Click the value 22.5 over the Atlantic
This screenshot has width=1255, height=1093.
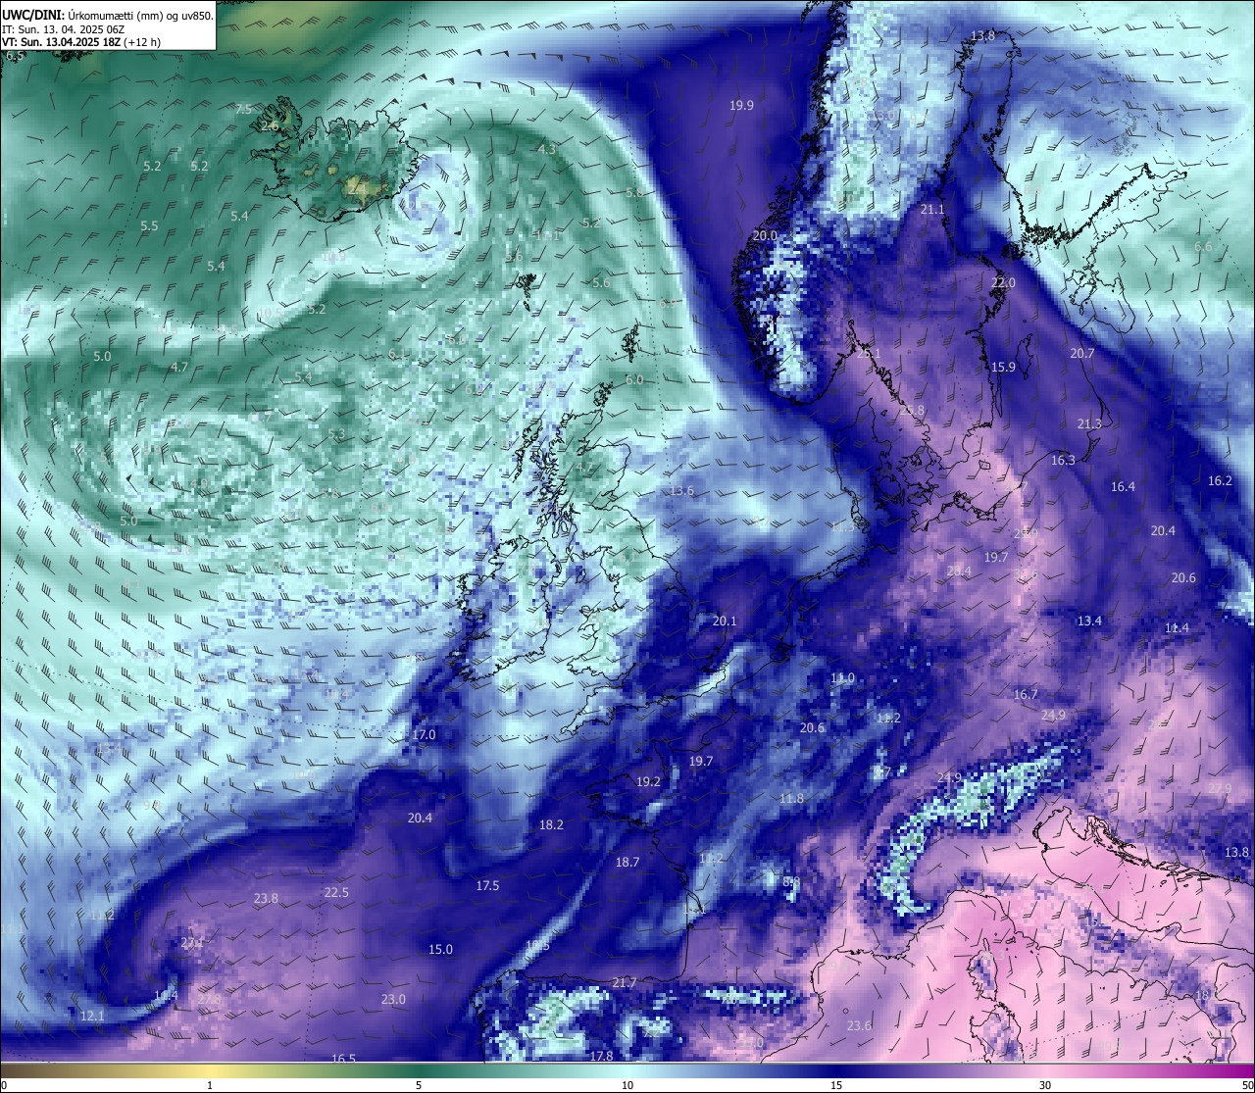coord(336,893)
